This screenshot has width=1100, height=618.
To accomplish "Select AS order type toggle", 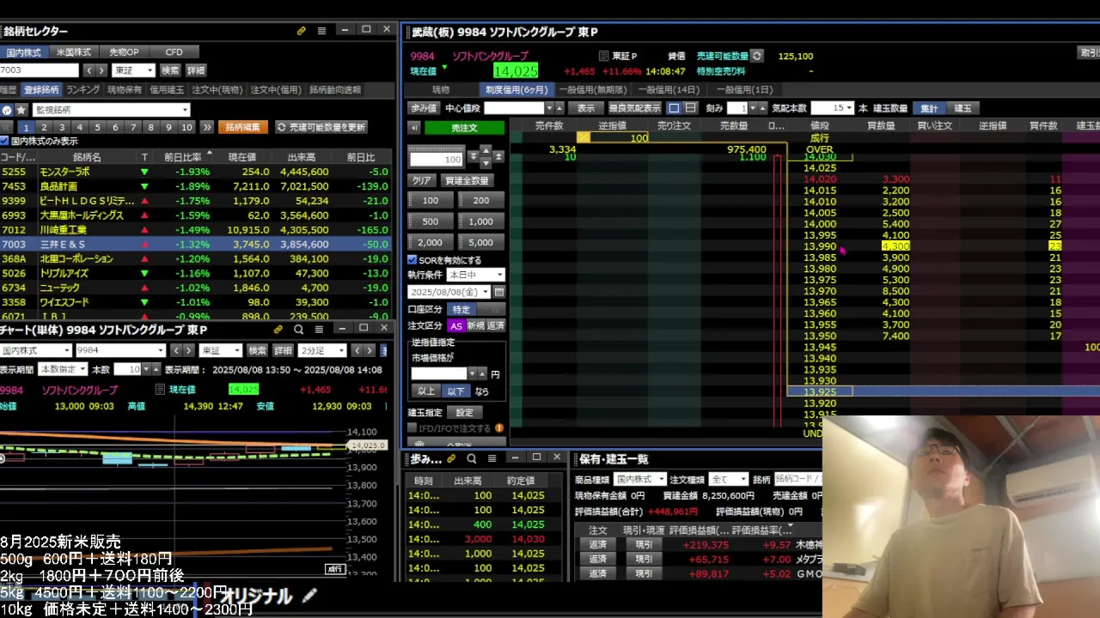I will (456, 326).
